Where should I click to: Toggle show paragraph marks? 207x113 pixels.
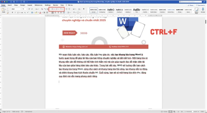84,9
